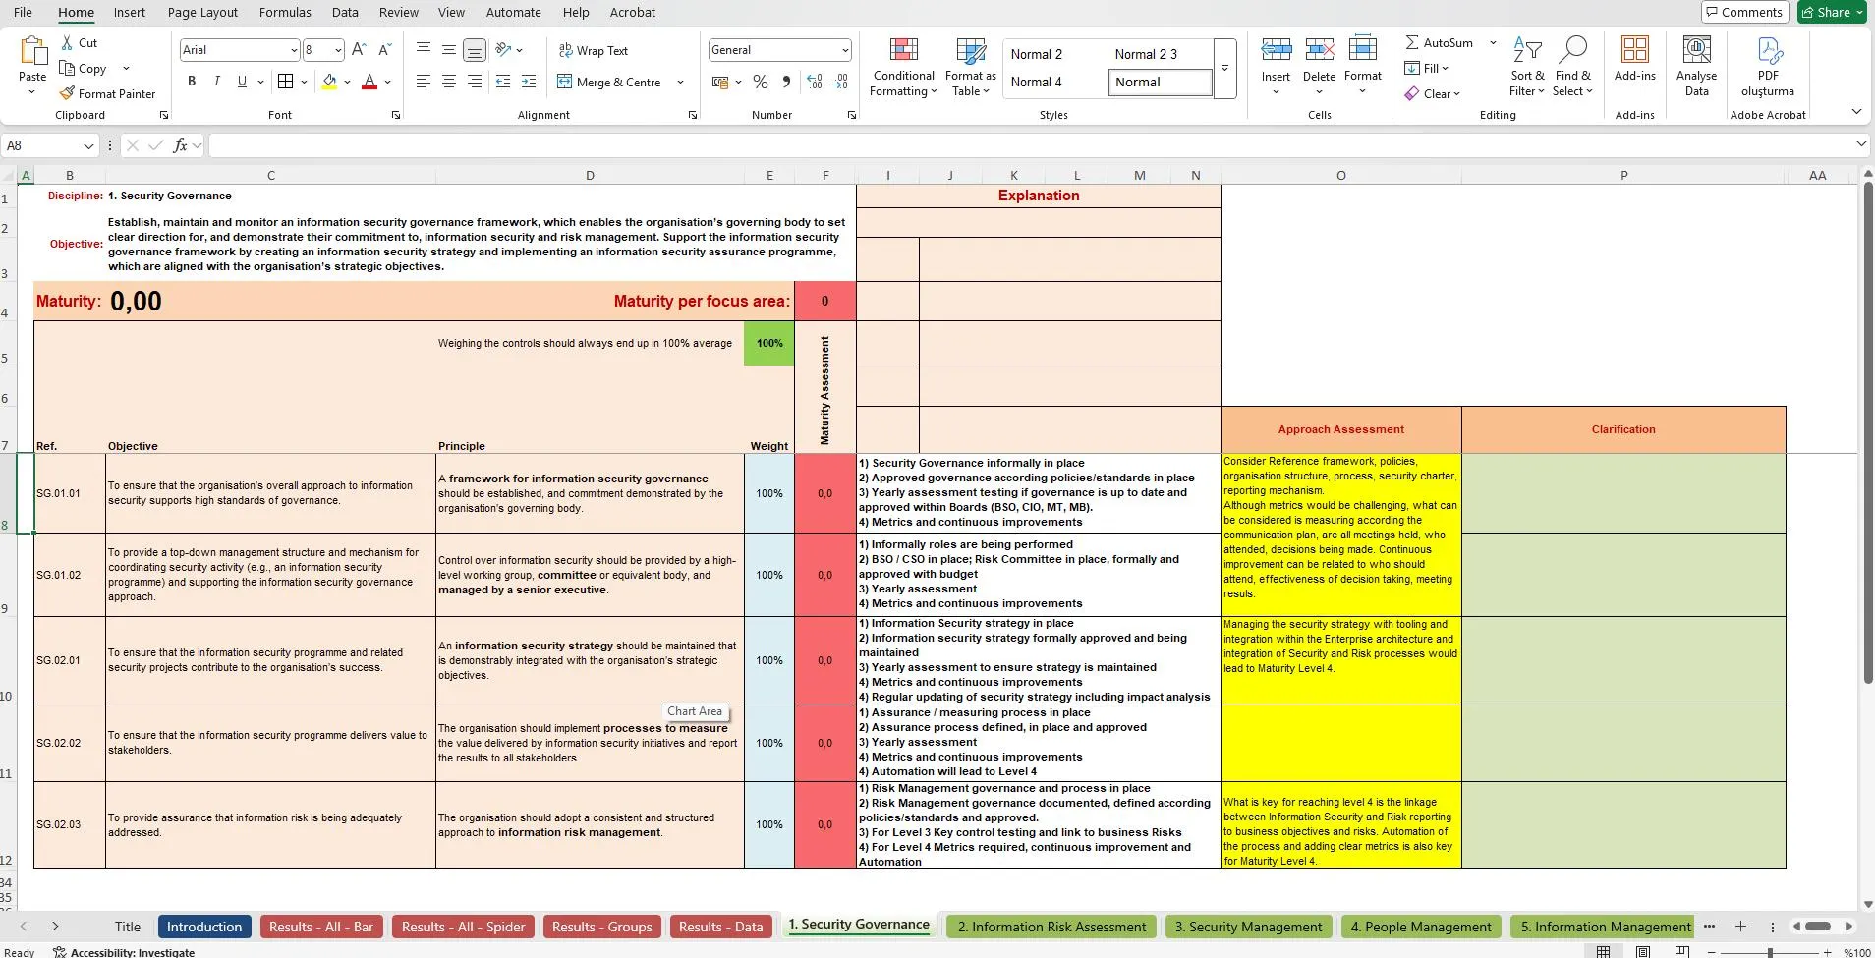Click the Paste clipboard icon

pyautogui.click(x=32, y=51)
